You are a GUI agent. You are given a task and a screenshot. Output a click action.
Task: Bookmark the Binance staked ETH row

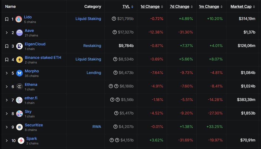click(7, 60)
